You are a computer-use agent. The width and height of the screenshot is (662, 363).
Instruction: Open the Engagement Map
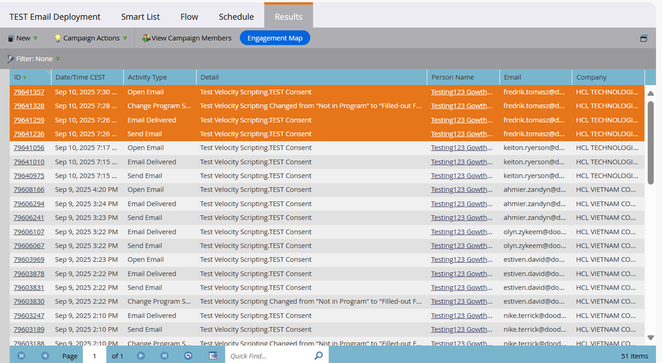(275, 38)
